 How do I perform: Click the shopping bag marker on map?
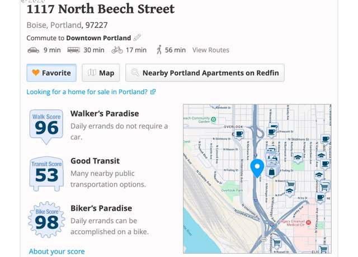pos(272,172)
